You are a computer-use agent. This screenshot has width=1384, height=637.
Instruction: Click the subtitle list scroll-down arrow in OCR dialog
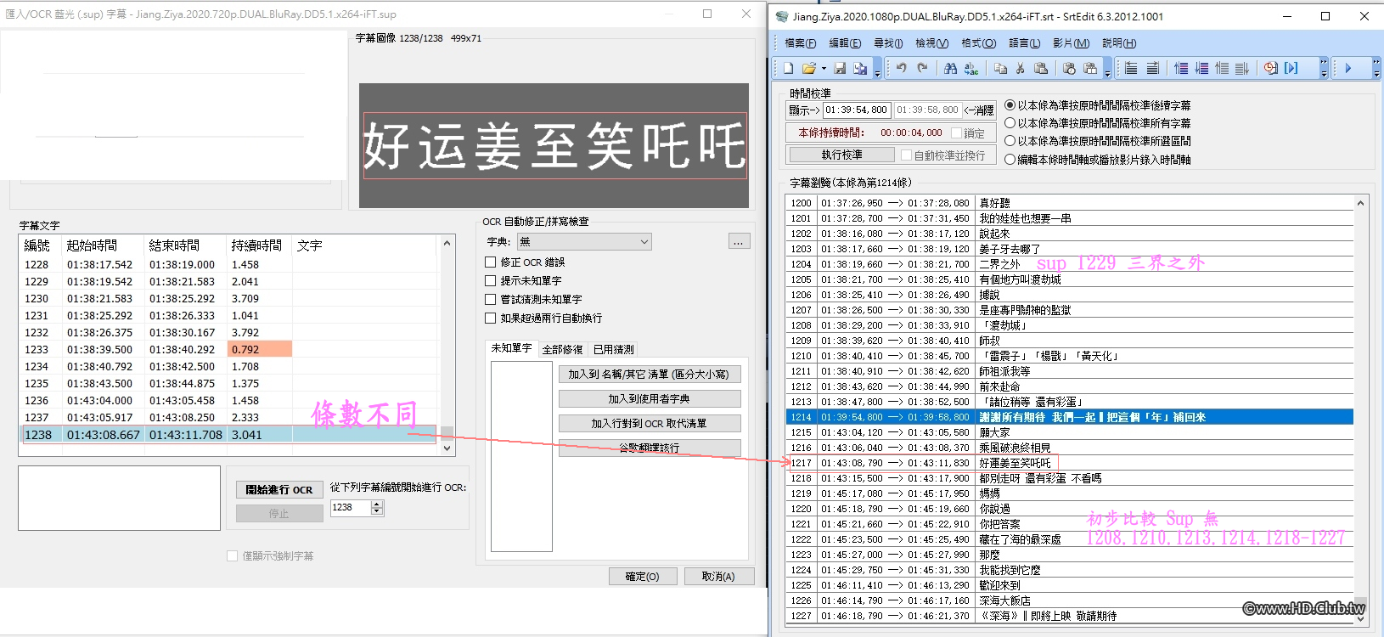coord(447,448)
